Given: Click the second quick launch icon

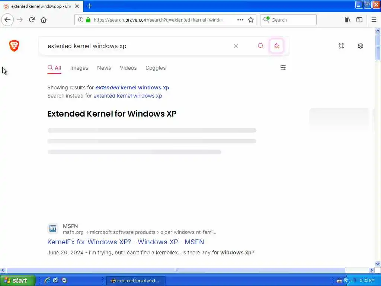Looking at the screenshot, I should (x=56, y=280).
